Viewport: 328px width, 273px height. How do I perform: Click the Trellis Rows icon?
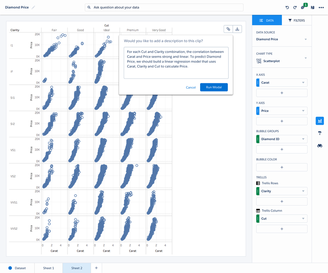(258, 183)
